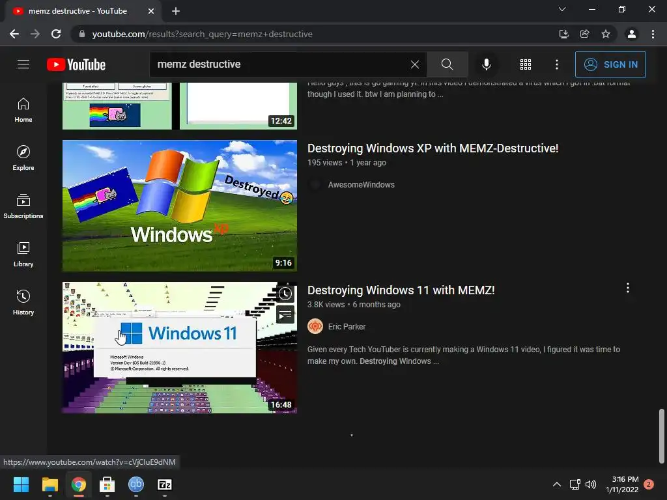Open Explore in the sidebar
The image size is (667, 500).
[x=23, y=158]
